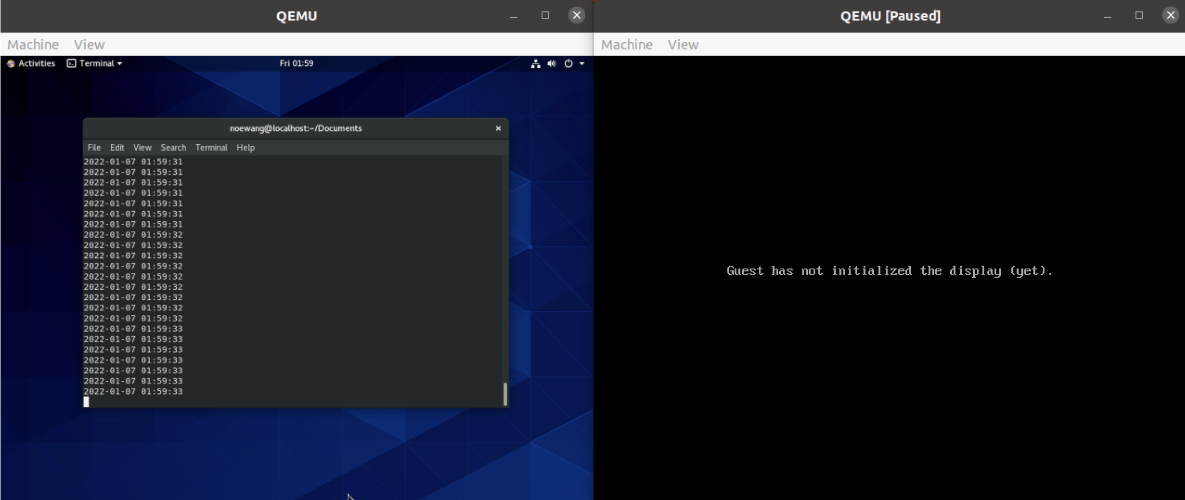
Task: Open View menu of the paused QEMU window
Action: click(683, 44)
